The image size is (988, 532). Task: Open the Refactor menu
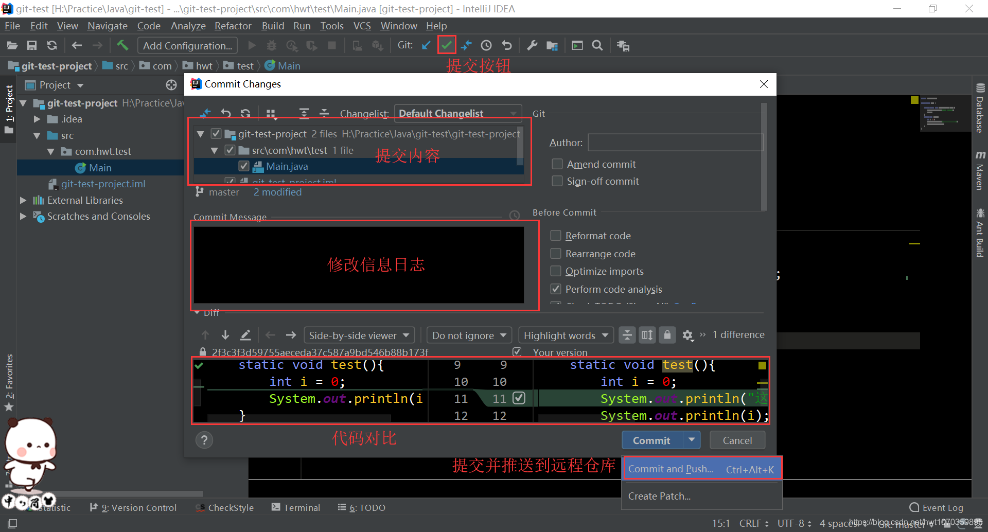(233, 26)
